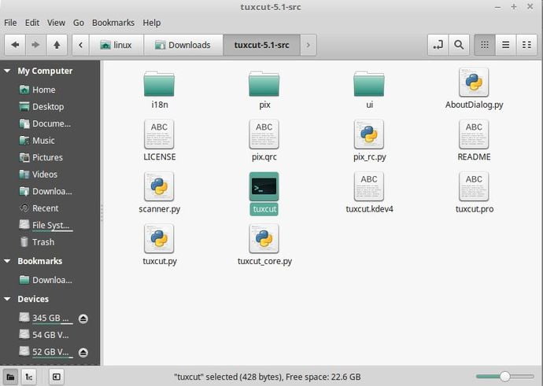
Task: Collapse Devices sidebar section
Action: [7, 300]
